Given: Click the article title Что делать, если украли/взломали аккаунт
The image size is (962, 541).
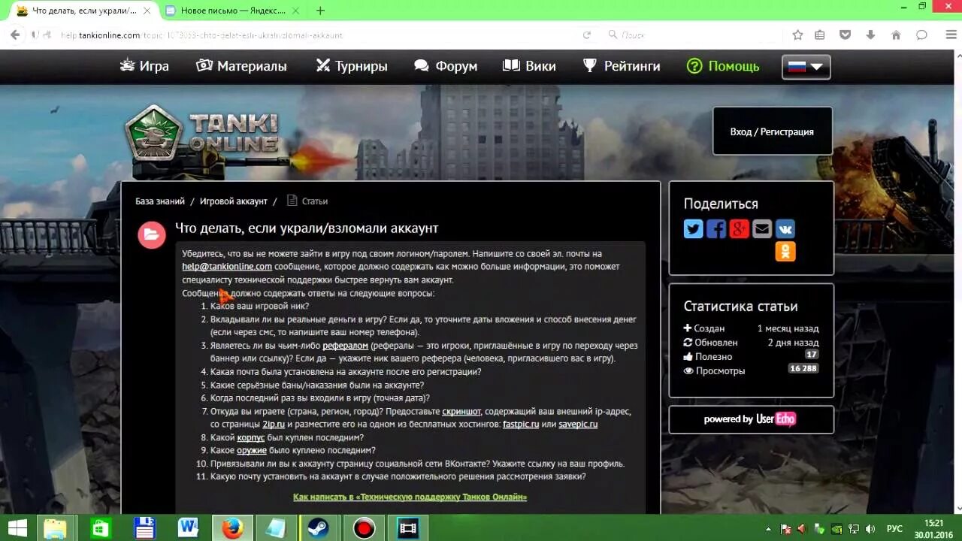Looking at the screenshot, I should point(307,228).
